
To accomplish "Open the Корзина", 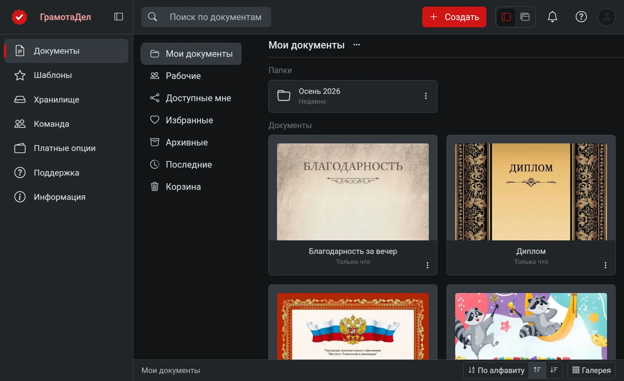I will pyautogui.click(x=191, y=187).
